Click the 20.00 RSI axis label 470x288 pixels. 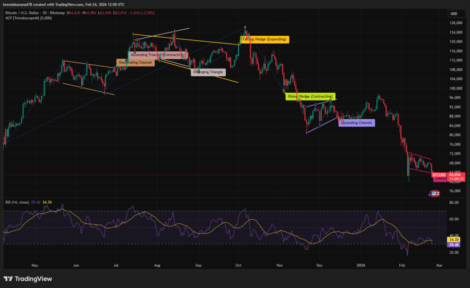click(x=454, y=252)
